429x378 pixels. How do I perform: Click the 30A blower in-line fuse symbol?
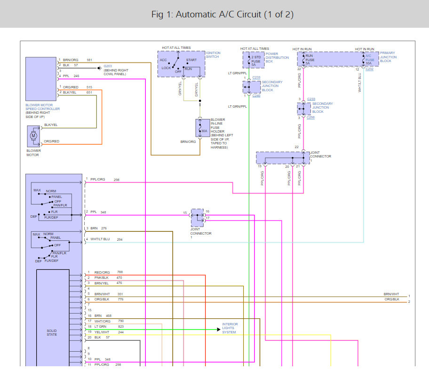point(202,128)
